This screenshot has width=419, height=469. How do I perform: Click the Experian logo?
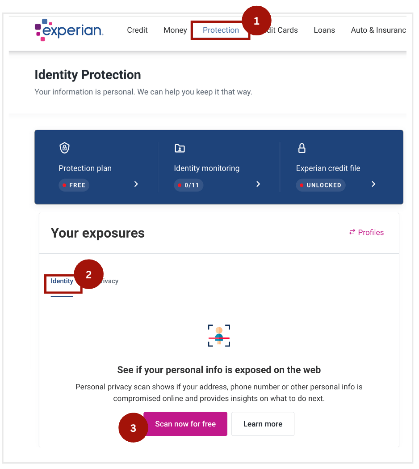69,30
